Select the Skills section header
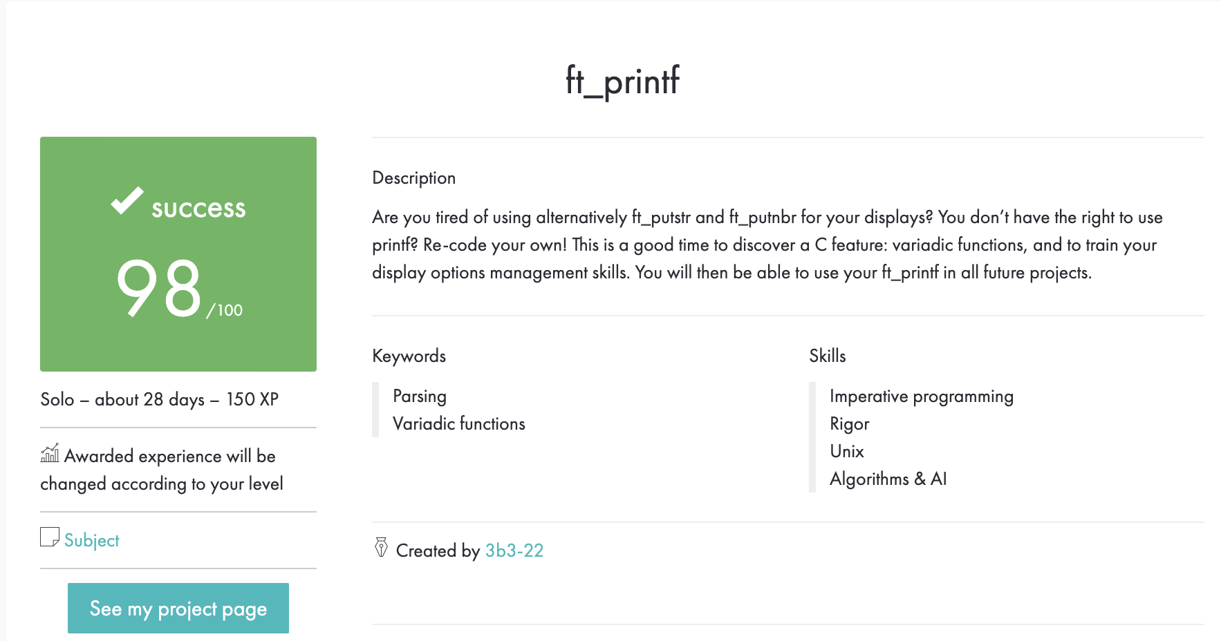The width and height of the screenshot is (1221, 641). coord(828,356)
